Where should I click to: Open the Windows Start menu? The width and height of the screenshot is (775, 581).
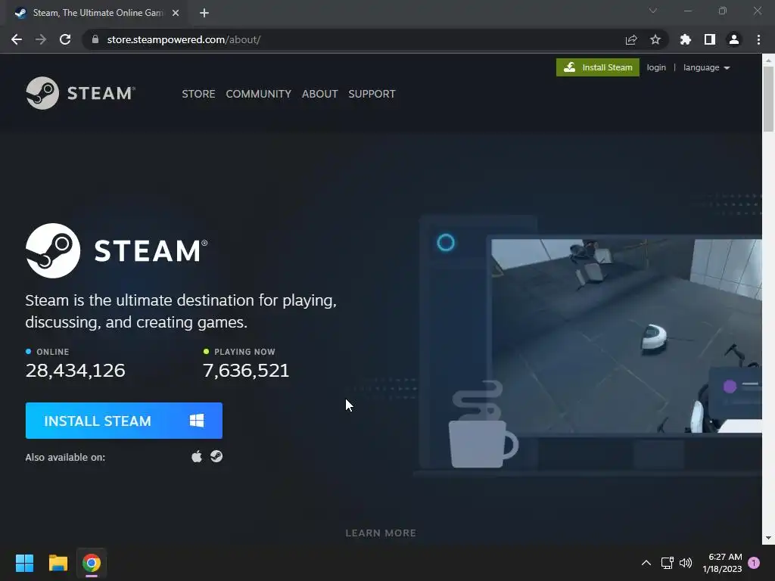[24, 563]
